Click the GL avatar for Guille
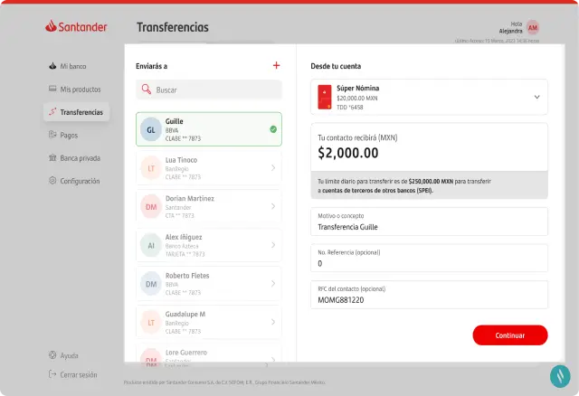 click(x=151, y=129)
